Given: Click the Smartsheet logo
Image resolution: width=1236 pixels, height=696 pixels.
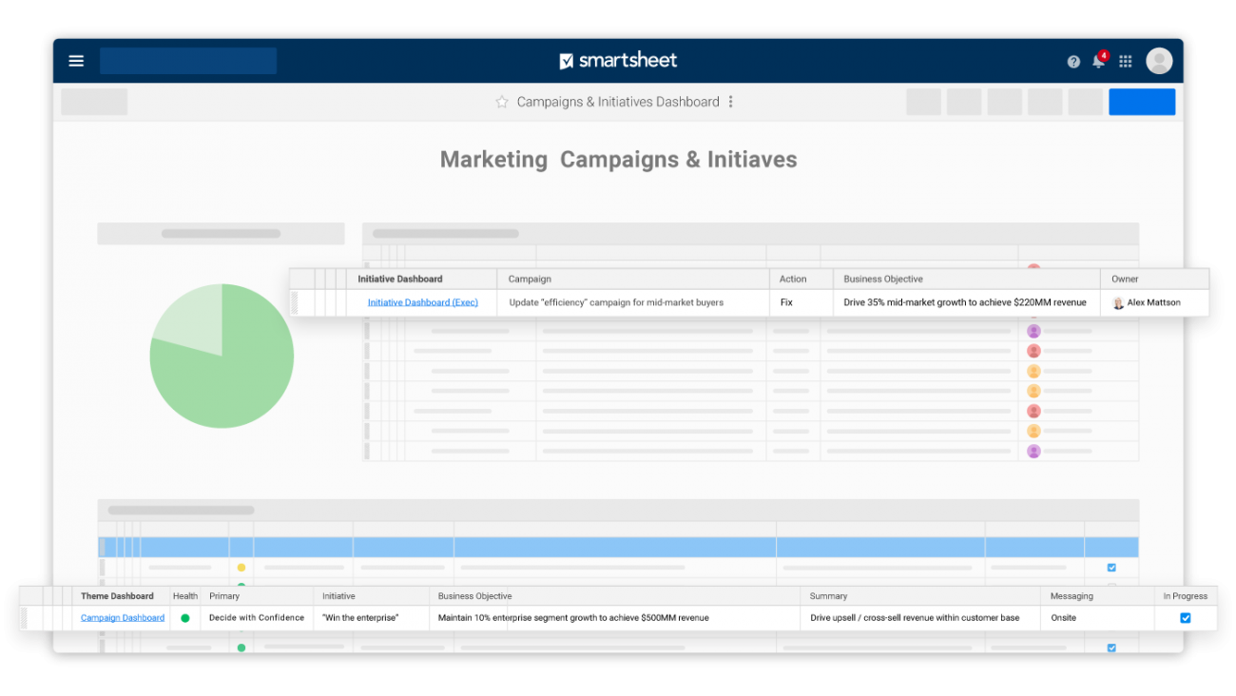Looking at the screenshot, I should point(617,60).
